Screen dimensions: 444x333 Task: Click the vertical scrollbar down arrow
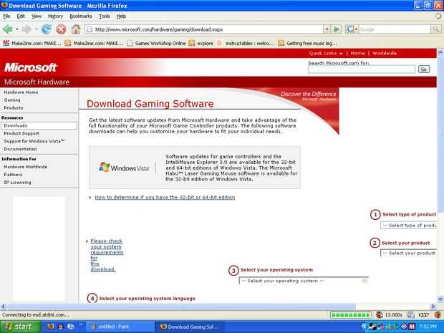(440, 299)
